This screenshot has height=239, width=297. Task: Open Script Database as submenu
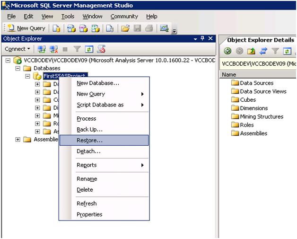[104, 105]
